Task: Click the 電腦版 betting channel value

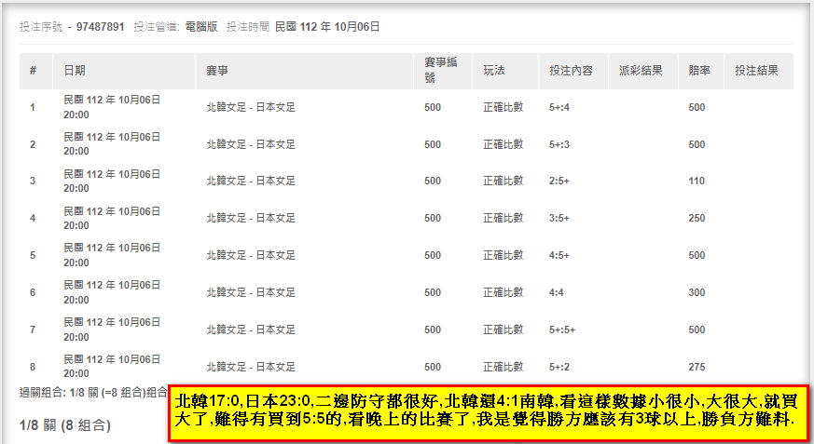Action: (x=201, y=27)
